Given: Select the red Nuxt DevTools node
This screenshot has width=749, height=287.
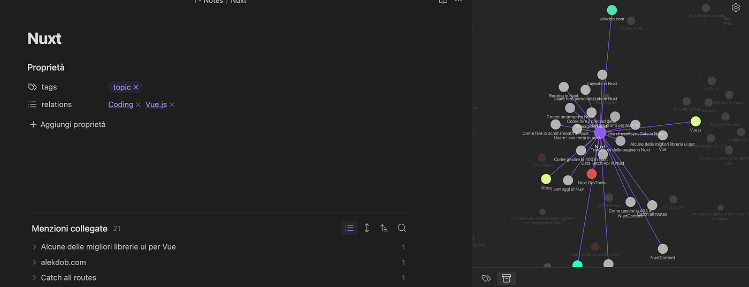Looking at the screenshot, I should 592,173.
